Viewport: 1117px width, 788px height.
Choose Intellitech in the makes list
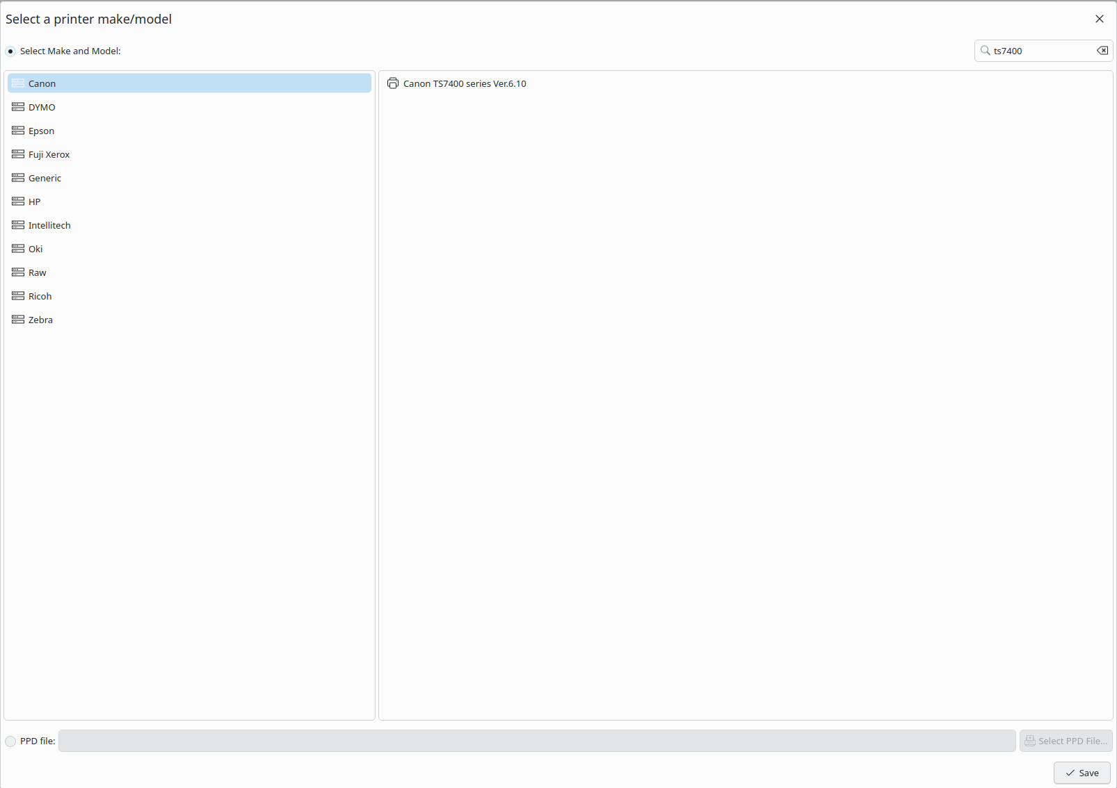(x=49, y=225)
